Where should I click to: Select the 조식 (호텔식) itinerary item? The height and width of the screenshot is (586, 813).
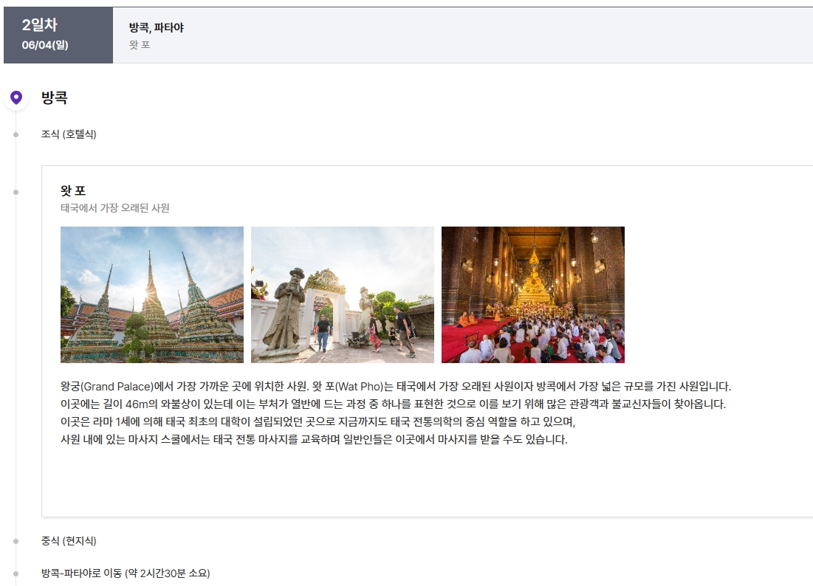pyautogui.click(x=69, y=134)
